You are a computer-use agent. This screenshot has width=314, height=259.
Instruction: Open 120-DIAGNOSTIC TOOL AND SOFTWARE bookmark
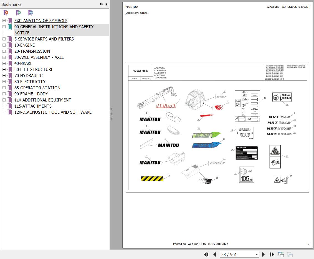coord(53,112)
